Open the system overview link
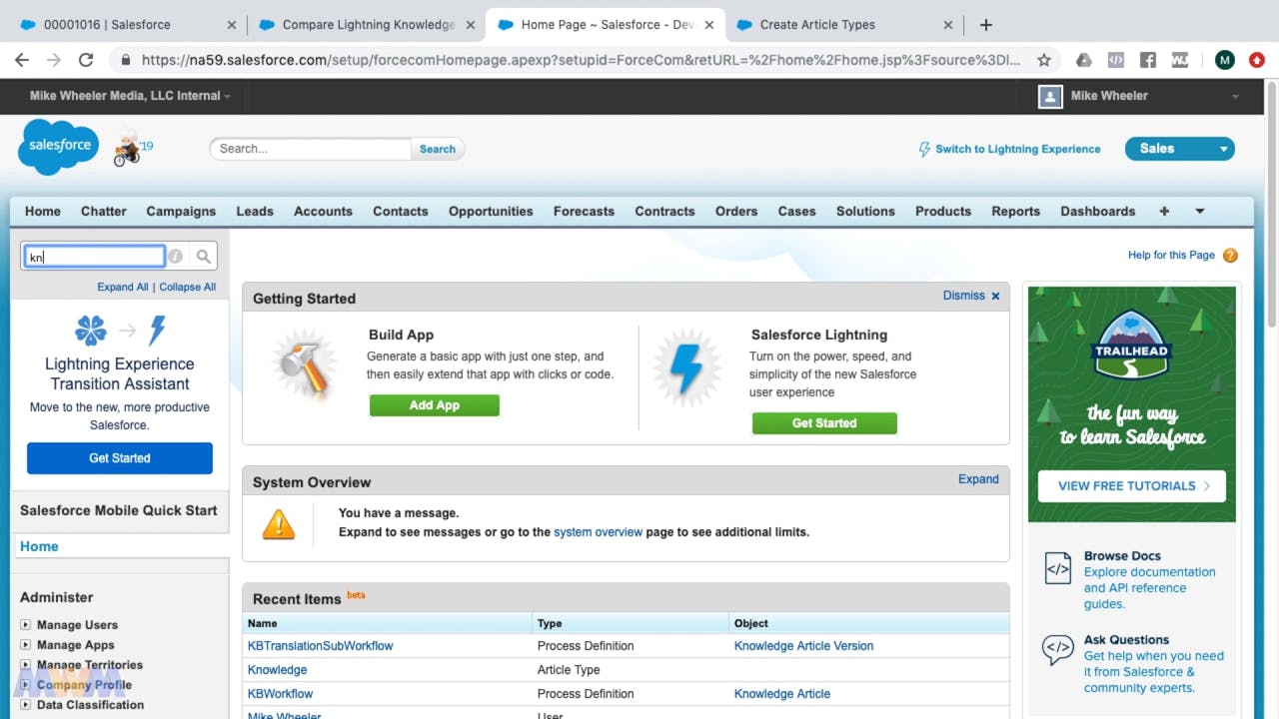Image resolution: width=1279 pixels, height=719 pixels. [x=598, y=532]
